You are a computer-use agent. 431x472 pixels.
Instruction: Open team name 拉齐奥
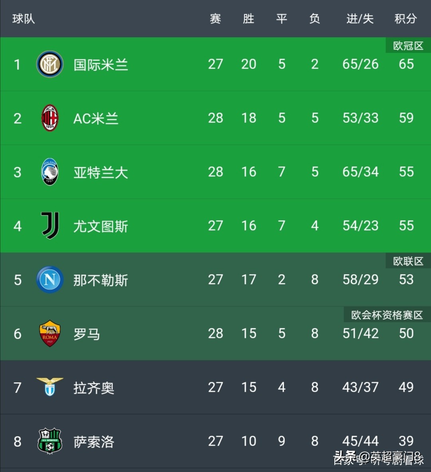pos(94,388)
